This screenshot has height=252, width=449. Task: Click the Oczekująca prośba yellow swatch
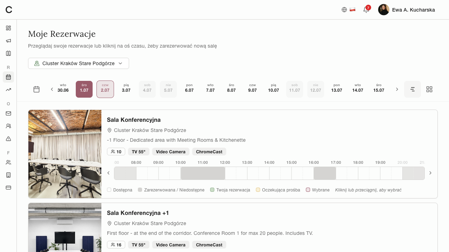pos(258,190)
